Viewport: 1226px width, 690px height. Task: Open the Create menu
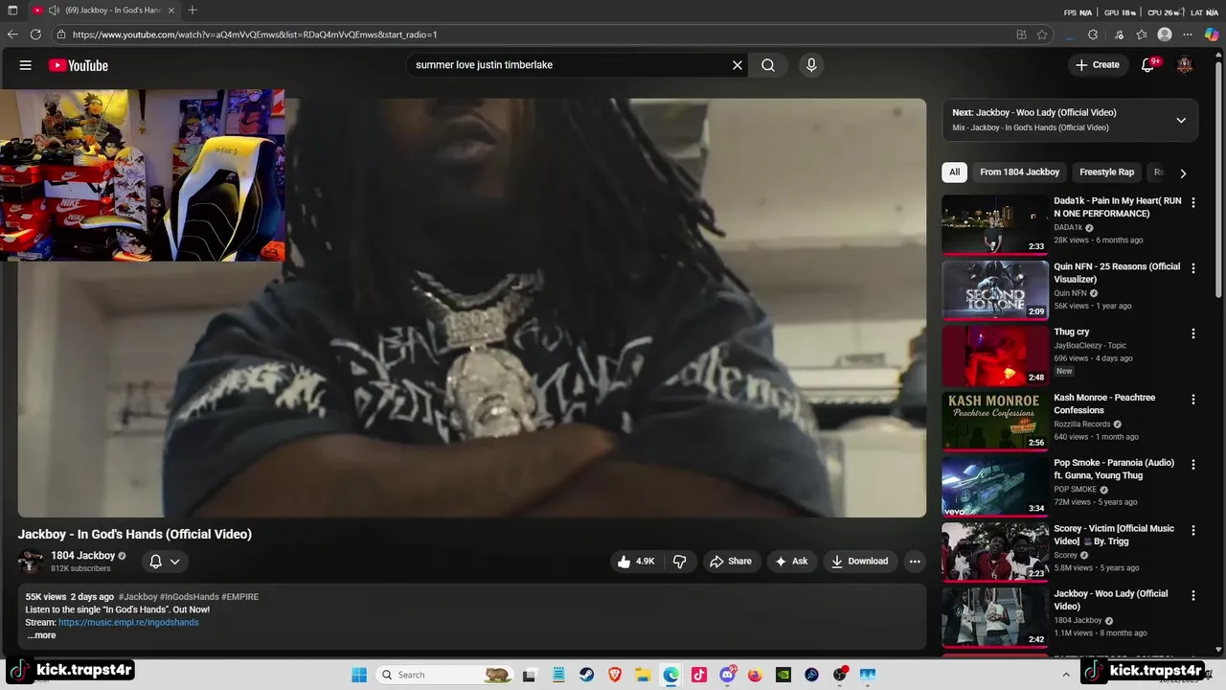pos(1098,65)
